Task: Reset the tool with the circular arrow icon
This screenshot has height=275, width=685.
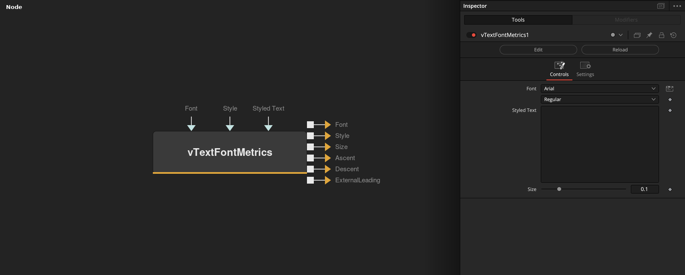Action: pyautogui.click(x=673, y=35)
